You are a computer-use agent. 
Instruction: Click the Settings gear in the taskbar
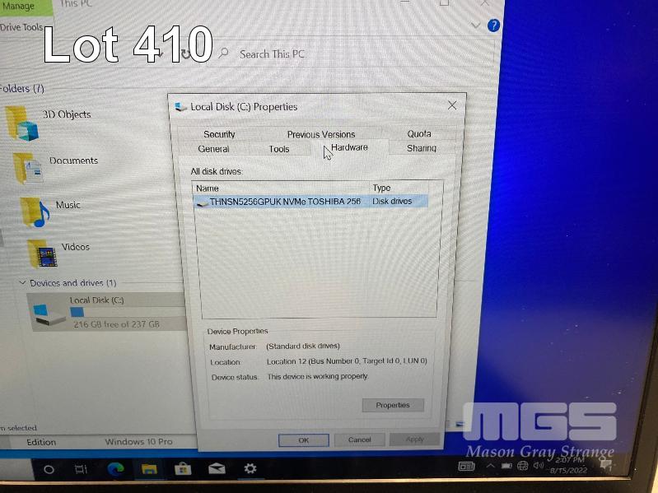(x=250, y=469)
